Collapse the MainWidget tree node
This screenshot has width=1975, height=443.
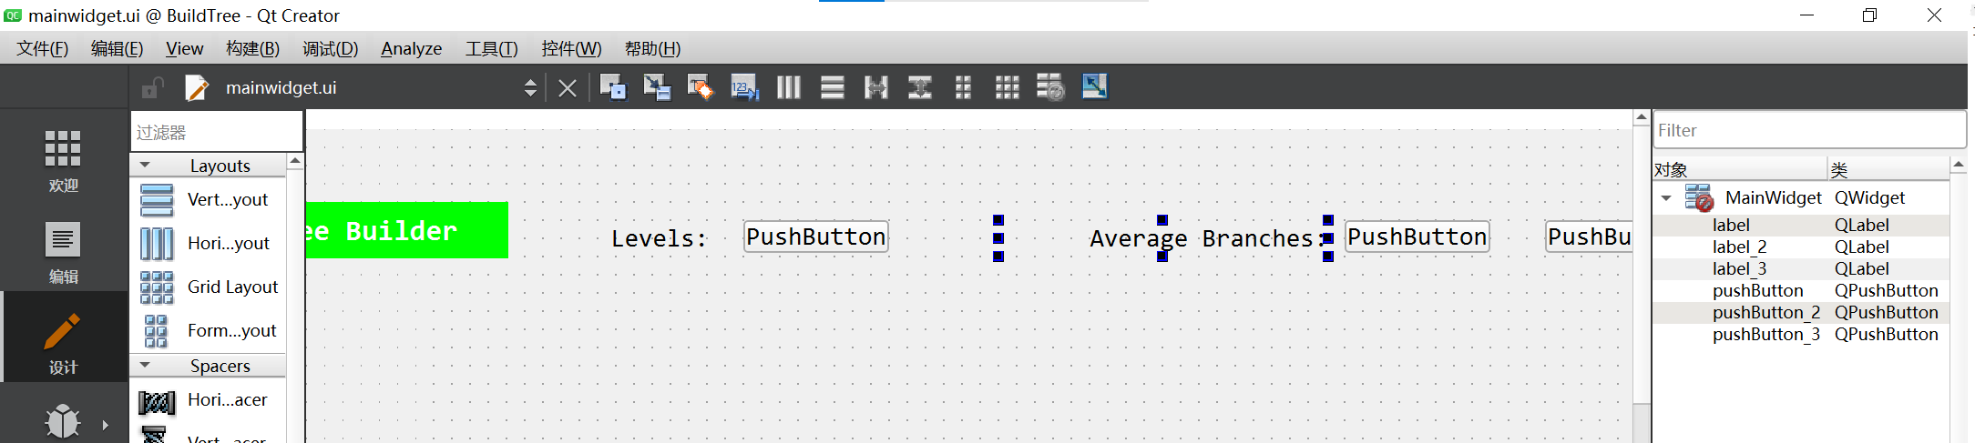click(x=1666, y=197)
